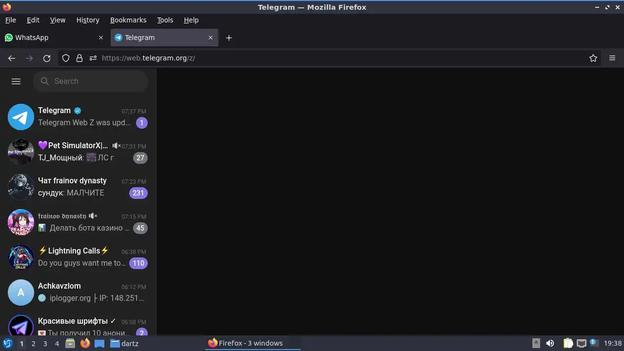Open a new browser tab
The height and width of the screenshot is (351, 624).
(x=229, y=38)
